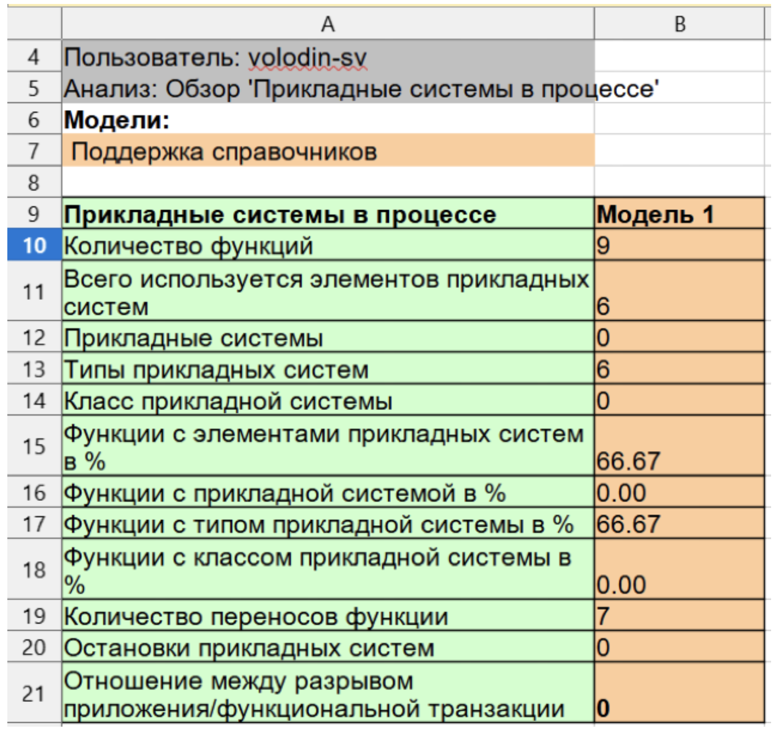
Task: Click row 7 header
Action: pyautogui.click(x=34, y=151)
